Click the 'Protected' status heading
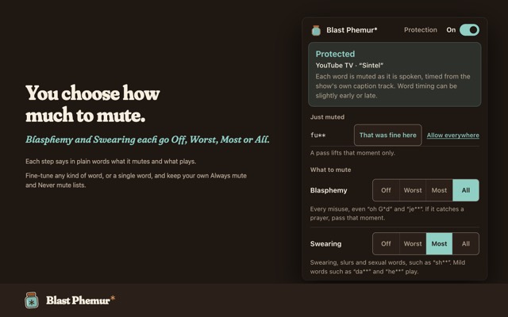508x317 pixels. pos(335,54)
